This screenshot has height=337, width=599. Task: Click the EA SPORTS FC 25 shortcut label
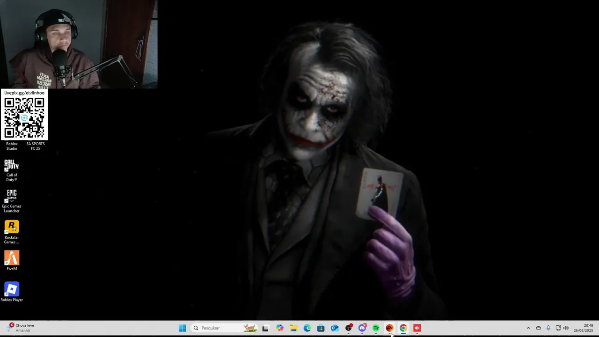click(36, 146)
